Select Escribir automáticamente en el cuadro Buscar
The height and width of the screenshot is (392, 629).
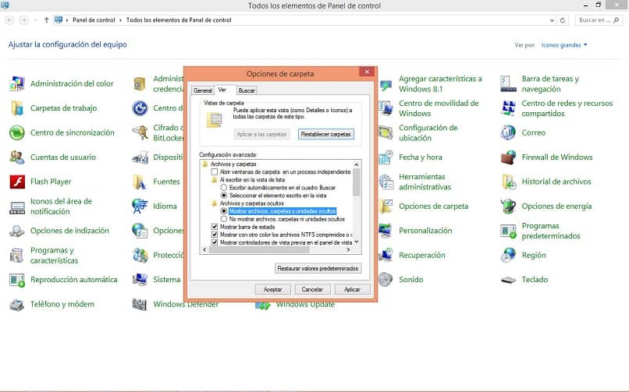(x=224, y=187)
